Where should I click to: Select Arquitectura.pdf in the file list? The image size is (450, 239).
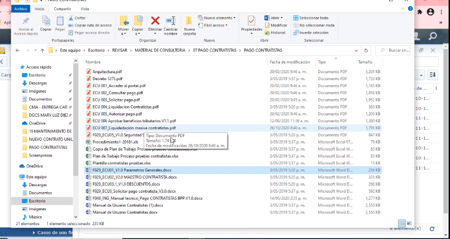pyautogui.click(x=107, y=72)
